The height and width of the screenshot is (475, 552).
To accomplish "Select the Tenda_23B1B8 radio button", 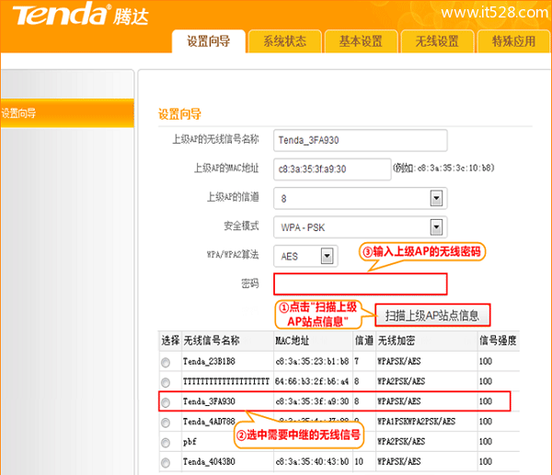I will (166, 363).
